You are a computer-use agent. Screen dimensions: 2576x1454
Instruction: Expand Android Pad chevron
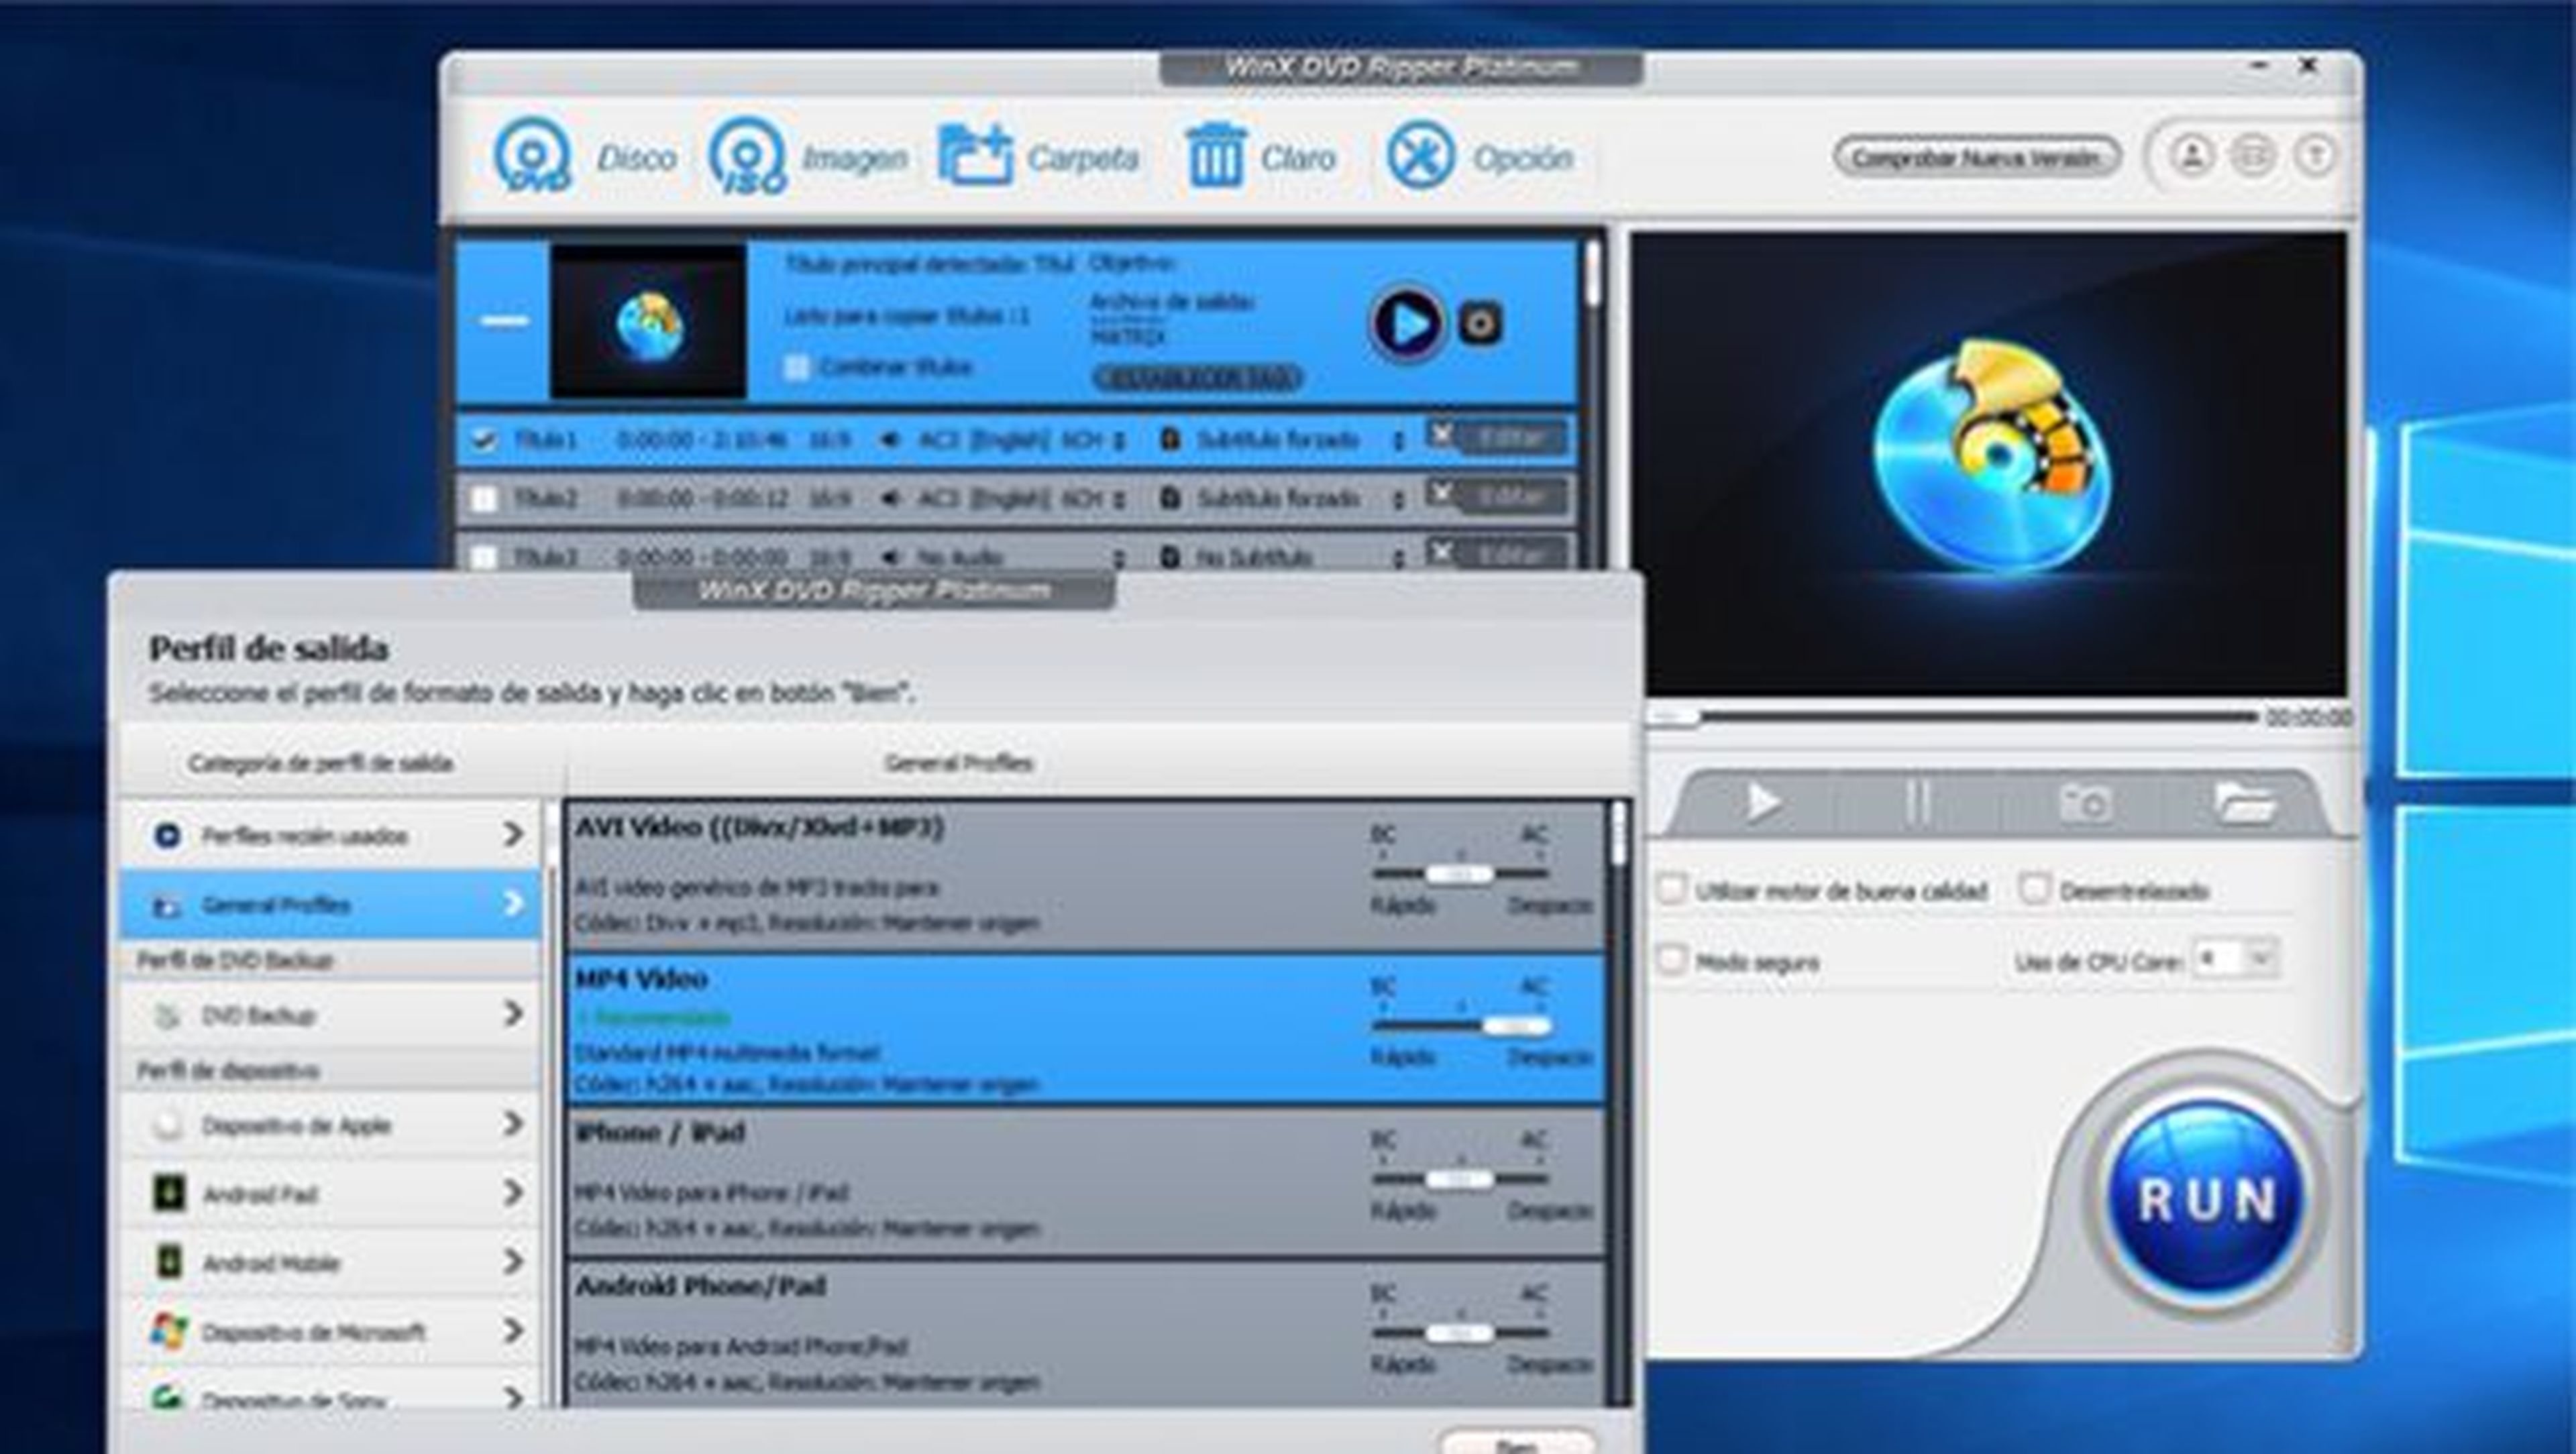pos(513,1192)
